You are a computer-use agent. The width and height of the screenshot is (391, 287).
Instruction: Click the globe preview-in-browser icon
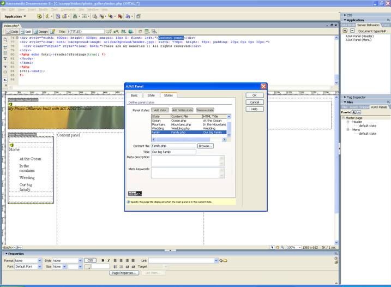tap(131, 32)
